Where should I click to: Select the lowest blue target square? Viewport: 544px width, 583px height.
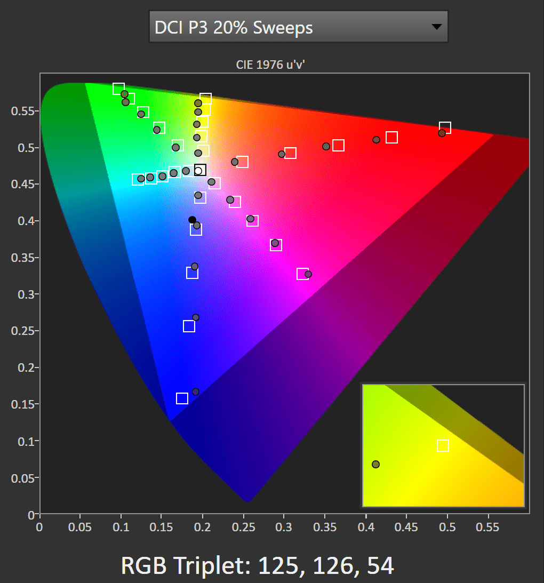182,398
